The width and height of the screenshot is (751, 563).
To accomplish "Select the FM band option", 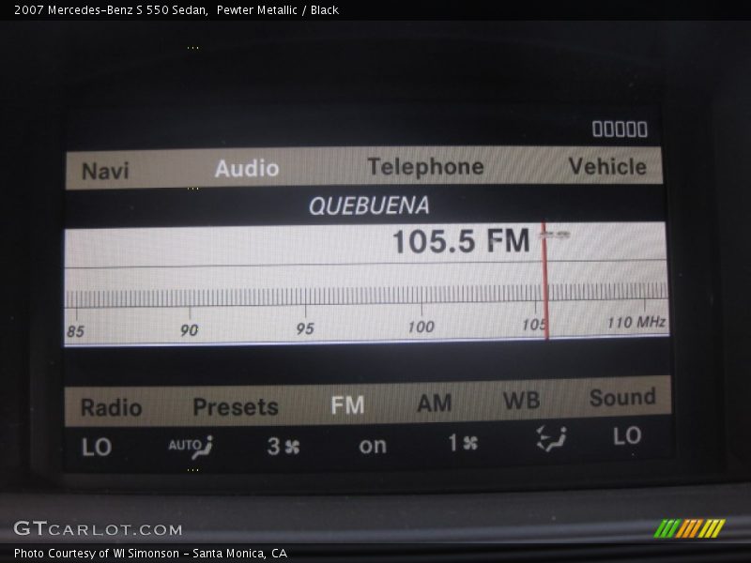I will (347, 405).
